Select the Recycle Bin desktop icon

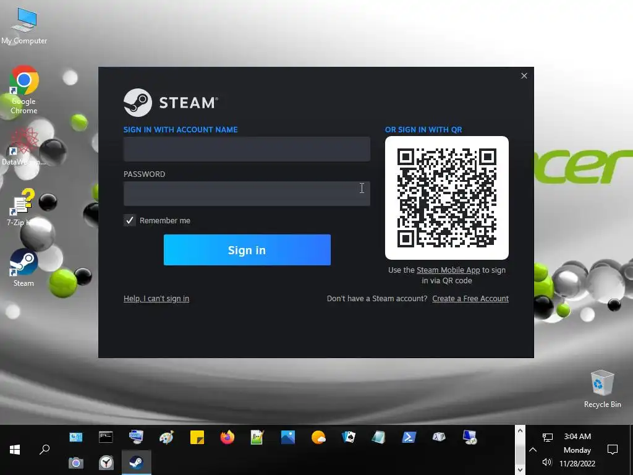[x=602, y=389]
